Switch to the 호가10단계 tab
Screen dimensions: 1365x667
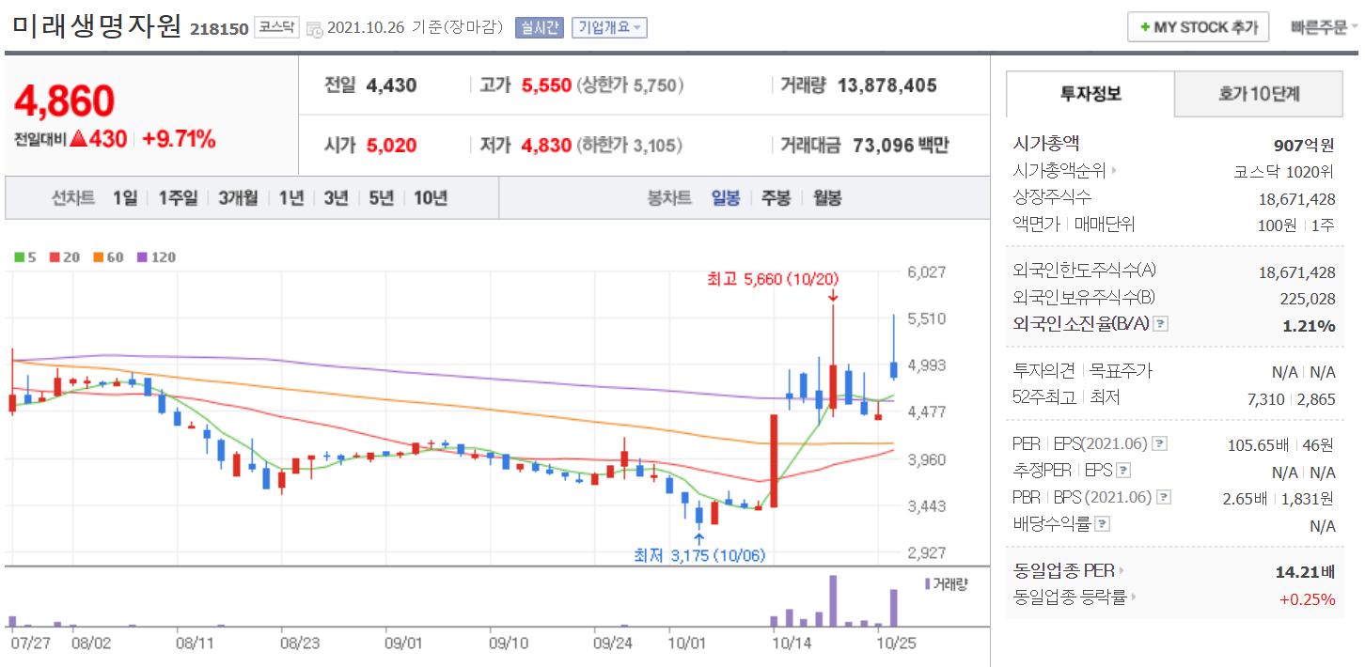[x=1259, y=94]
